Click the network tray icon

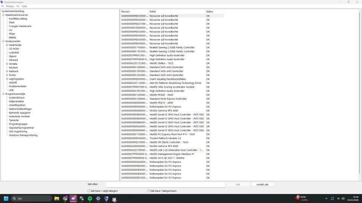pos(339,198)
